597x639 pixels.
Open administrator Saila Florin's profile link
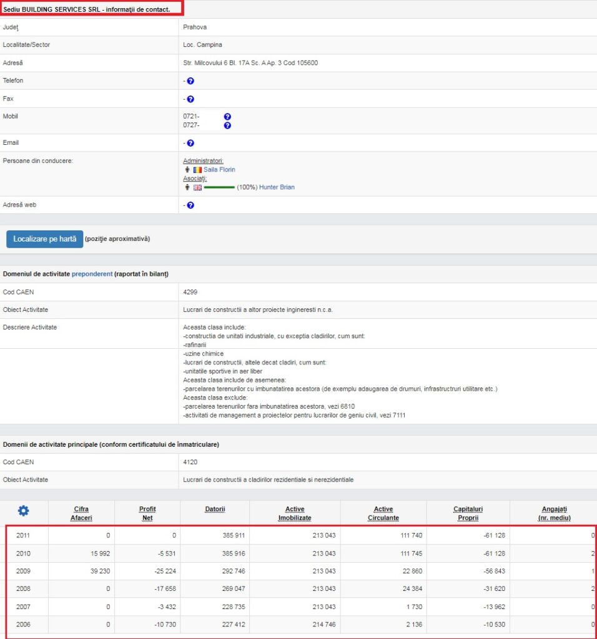pyautogui.click(x=219, y=170)
